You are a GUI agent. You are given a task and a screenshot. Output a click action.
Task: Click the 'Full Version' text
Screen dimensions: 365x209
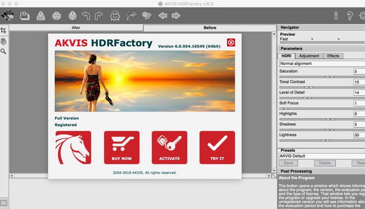click(66, 118)
